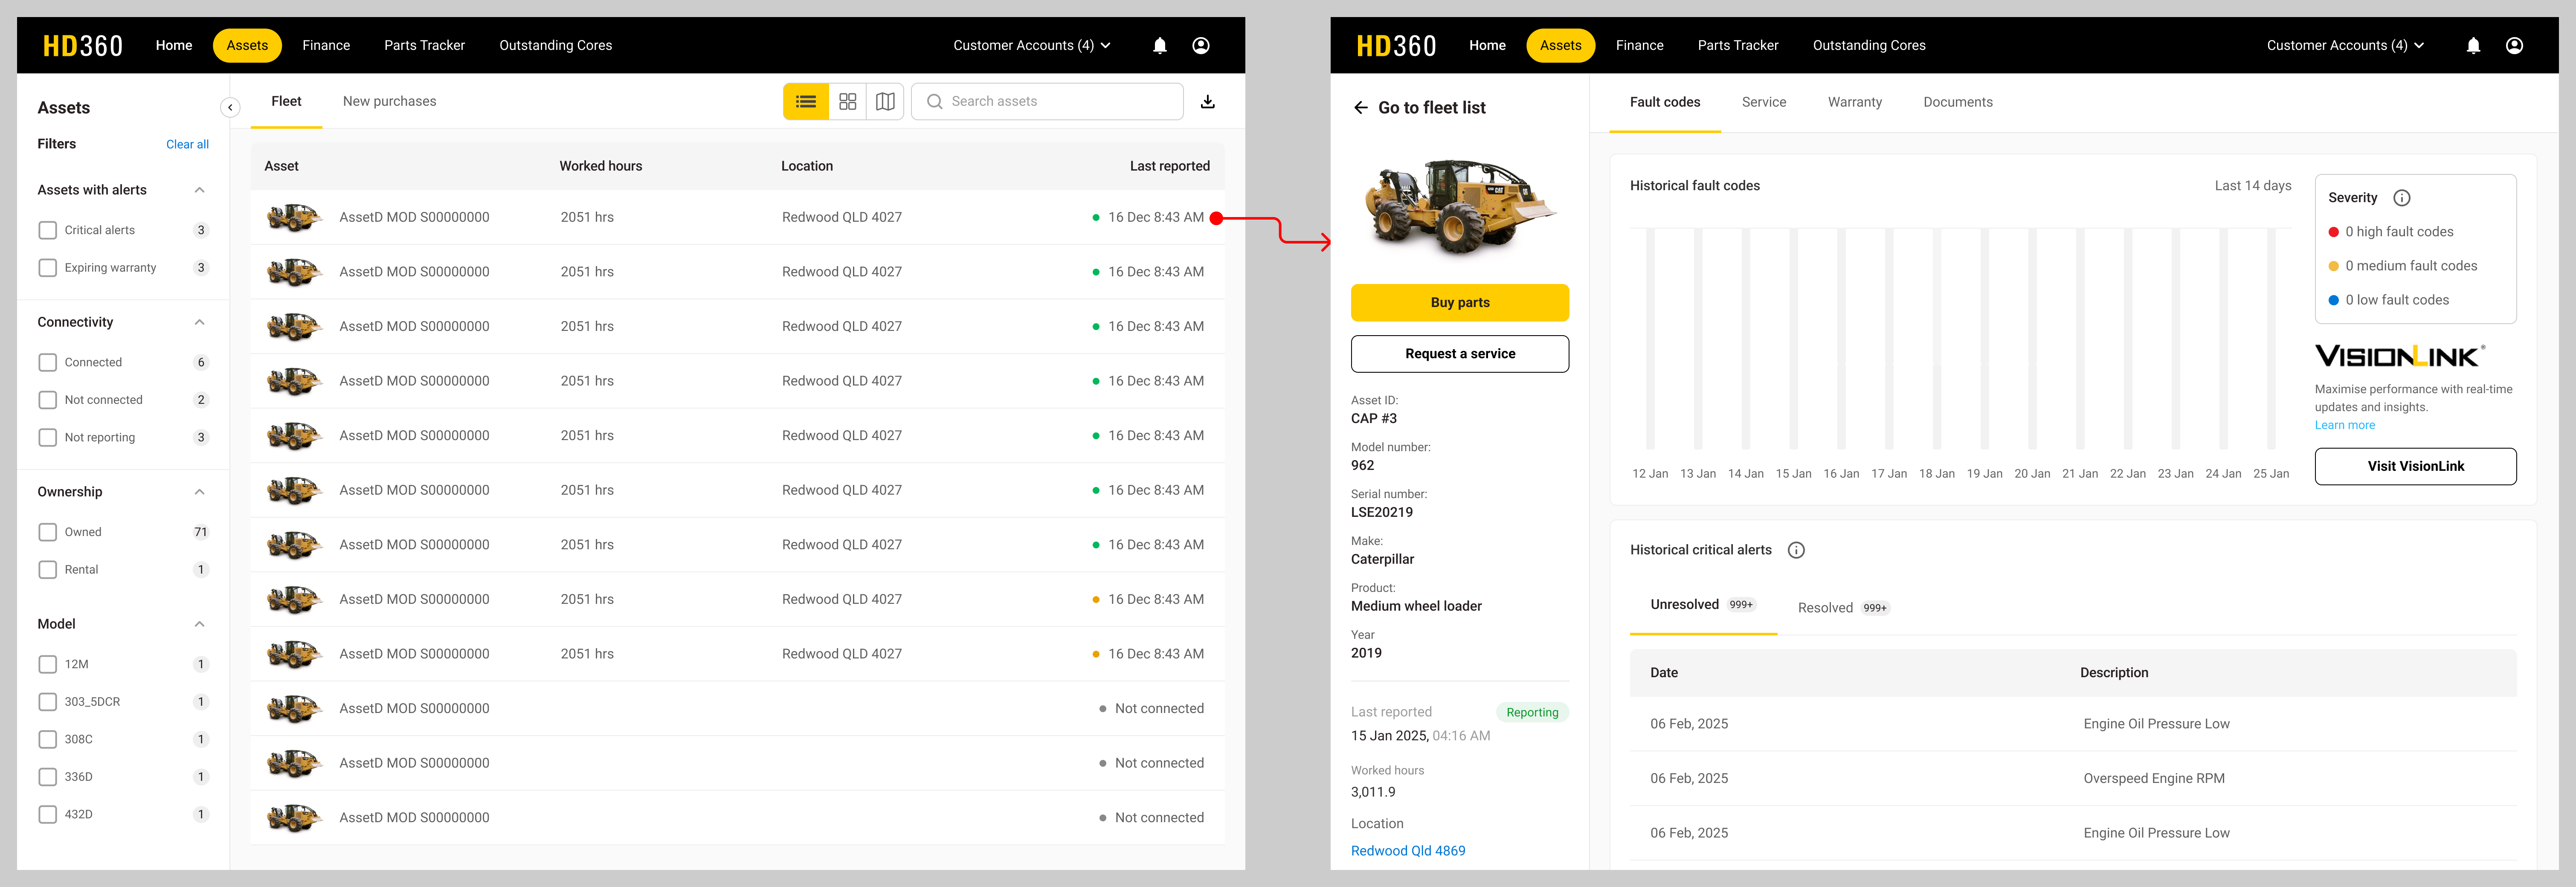Open the New purchases tab
Viewport: 2576px width, 887px height.
pos(389,101)
